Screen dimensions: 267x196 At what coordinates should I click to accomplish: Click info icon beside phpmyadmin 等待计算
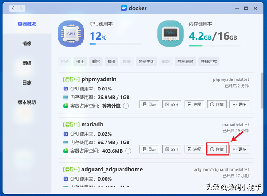(x=126, y=106)
